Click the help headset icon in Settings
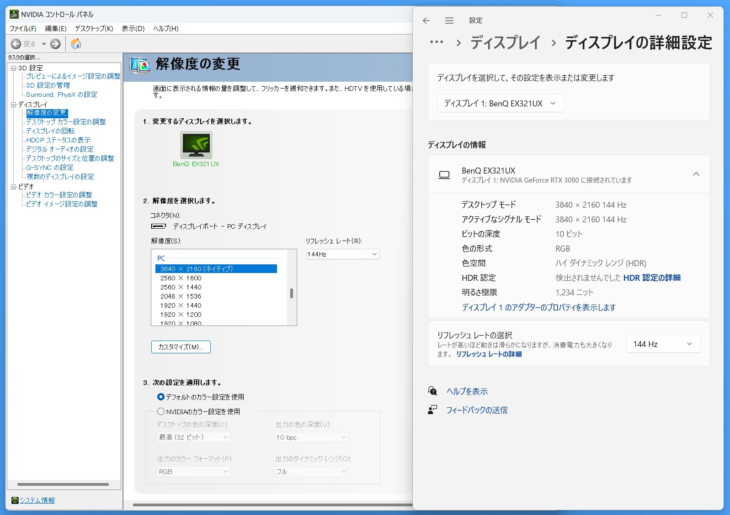The width and height of the screenshot is (730, 515). pyautogui.click(x=432, y=391)
